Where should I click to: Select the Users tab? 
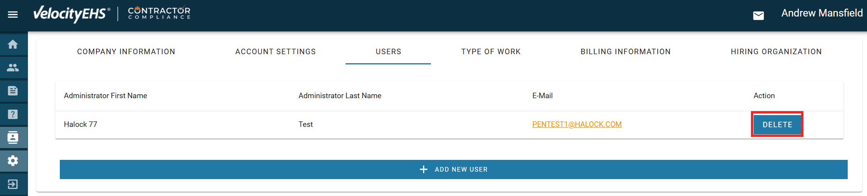(x=388, y=52)
